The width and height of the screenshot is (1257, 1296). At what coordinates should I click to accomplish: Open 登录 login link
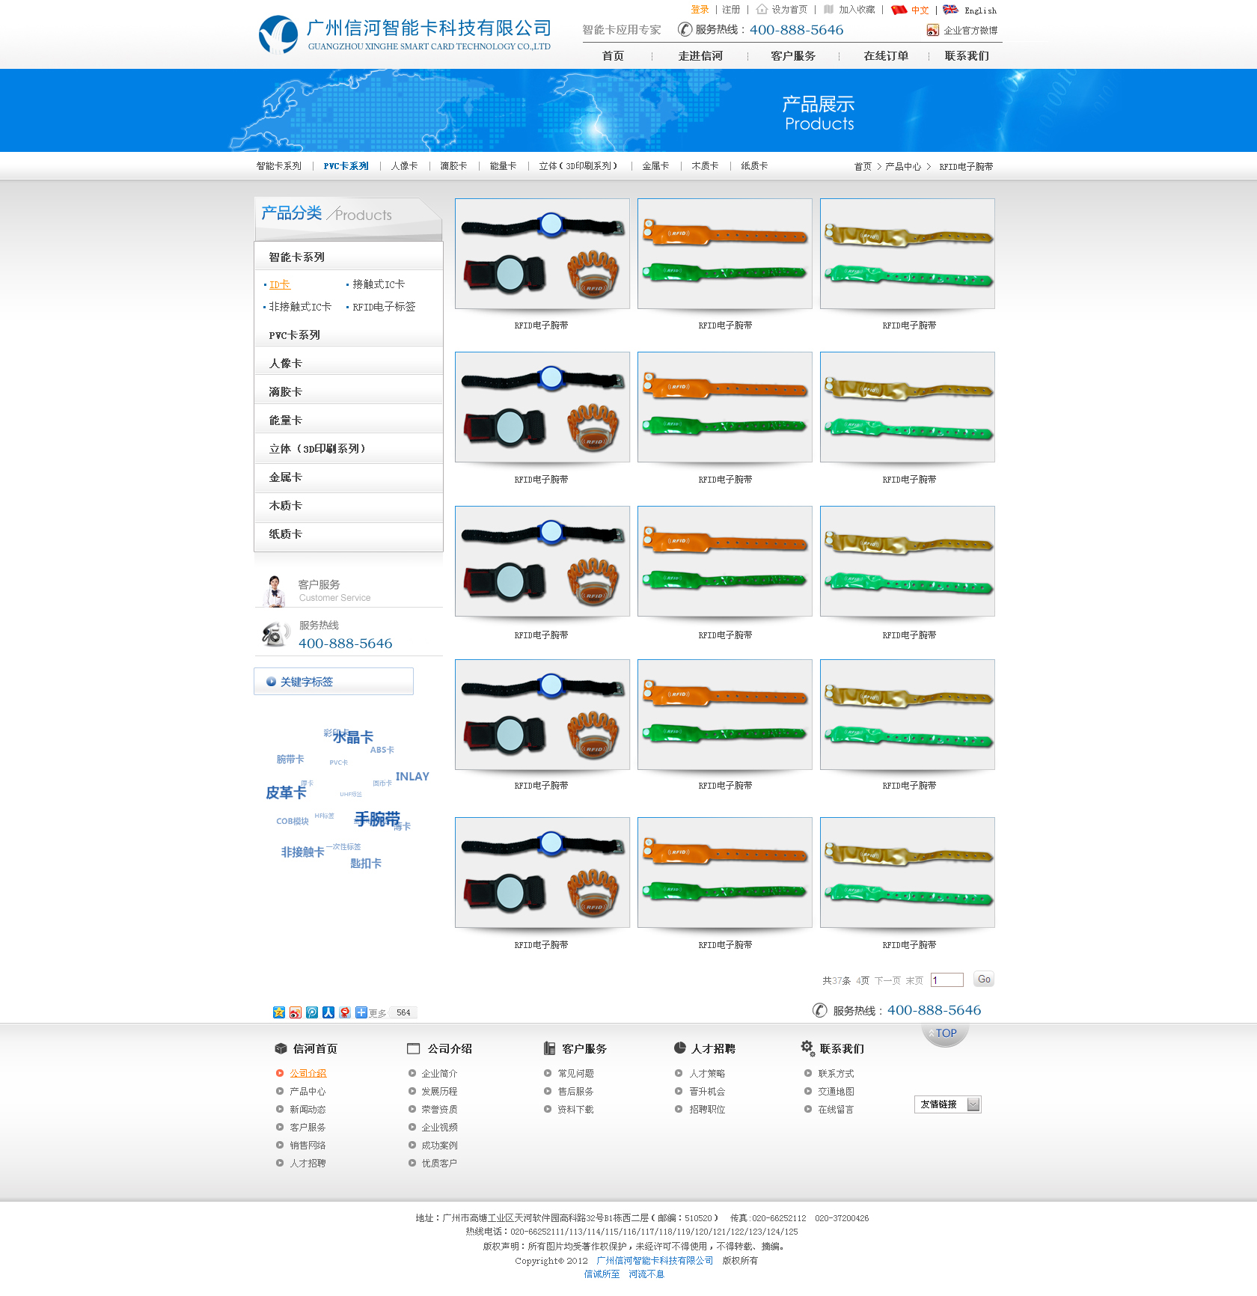pyautogui.click(x=700, y=10)
